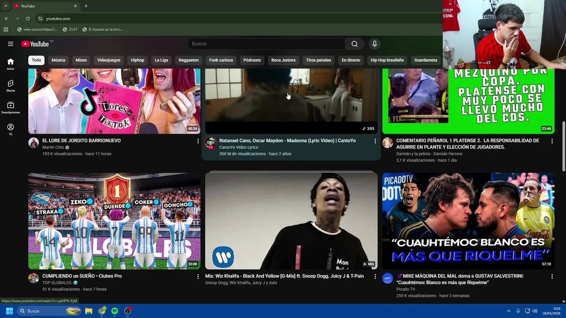Select the Música filter chip

coord(58,60)
